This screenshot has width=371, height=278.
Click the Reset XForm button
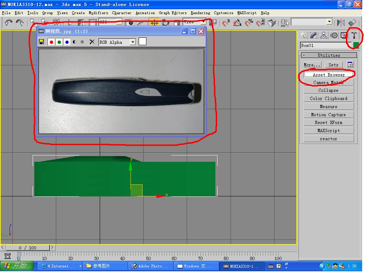tap(329, 123)
